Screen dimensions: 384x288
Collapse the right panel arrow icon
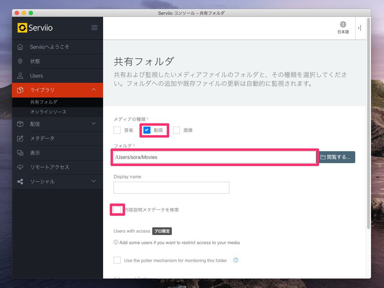359,28
